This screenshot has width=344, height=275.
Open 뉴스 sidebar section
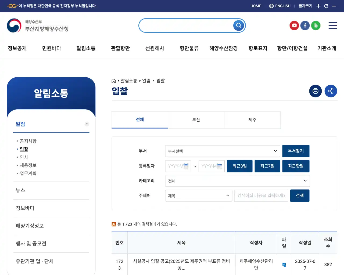(51, 190)
